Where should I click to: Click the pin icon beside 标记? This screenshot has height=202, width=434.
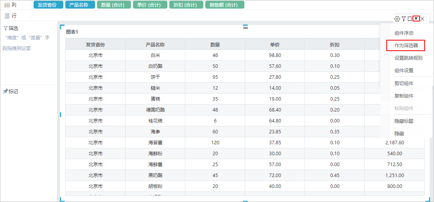click(5, 91)
